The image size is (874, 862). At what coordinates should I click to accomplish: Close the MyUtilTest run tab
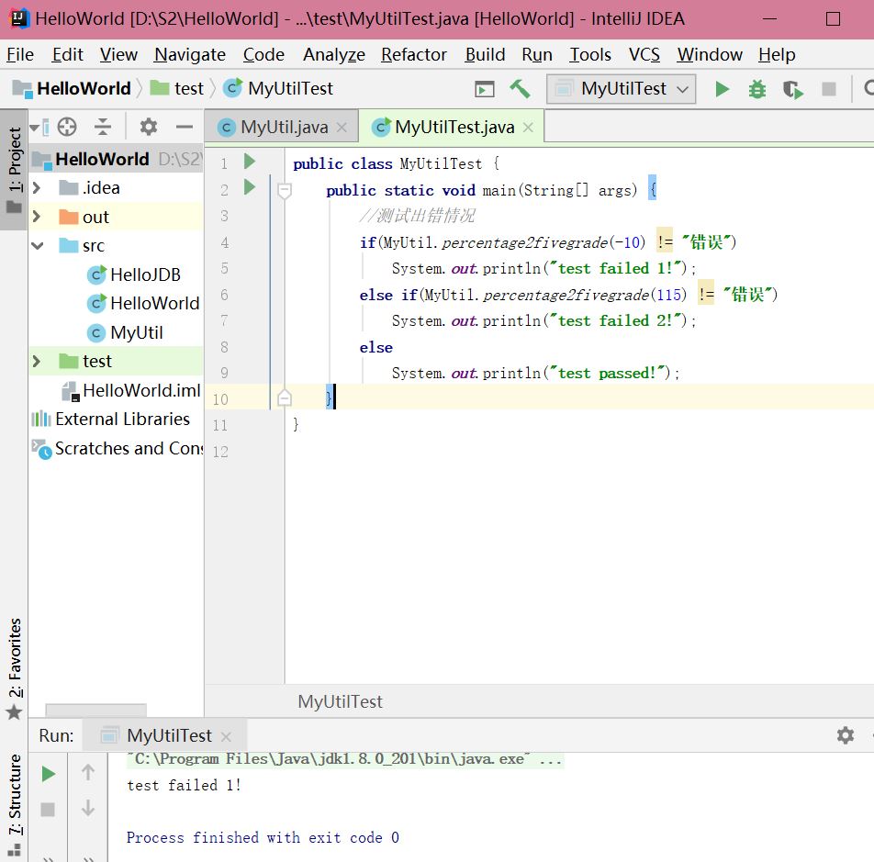click(226, 736)
